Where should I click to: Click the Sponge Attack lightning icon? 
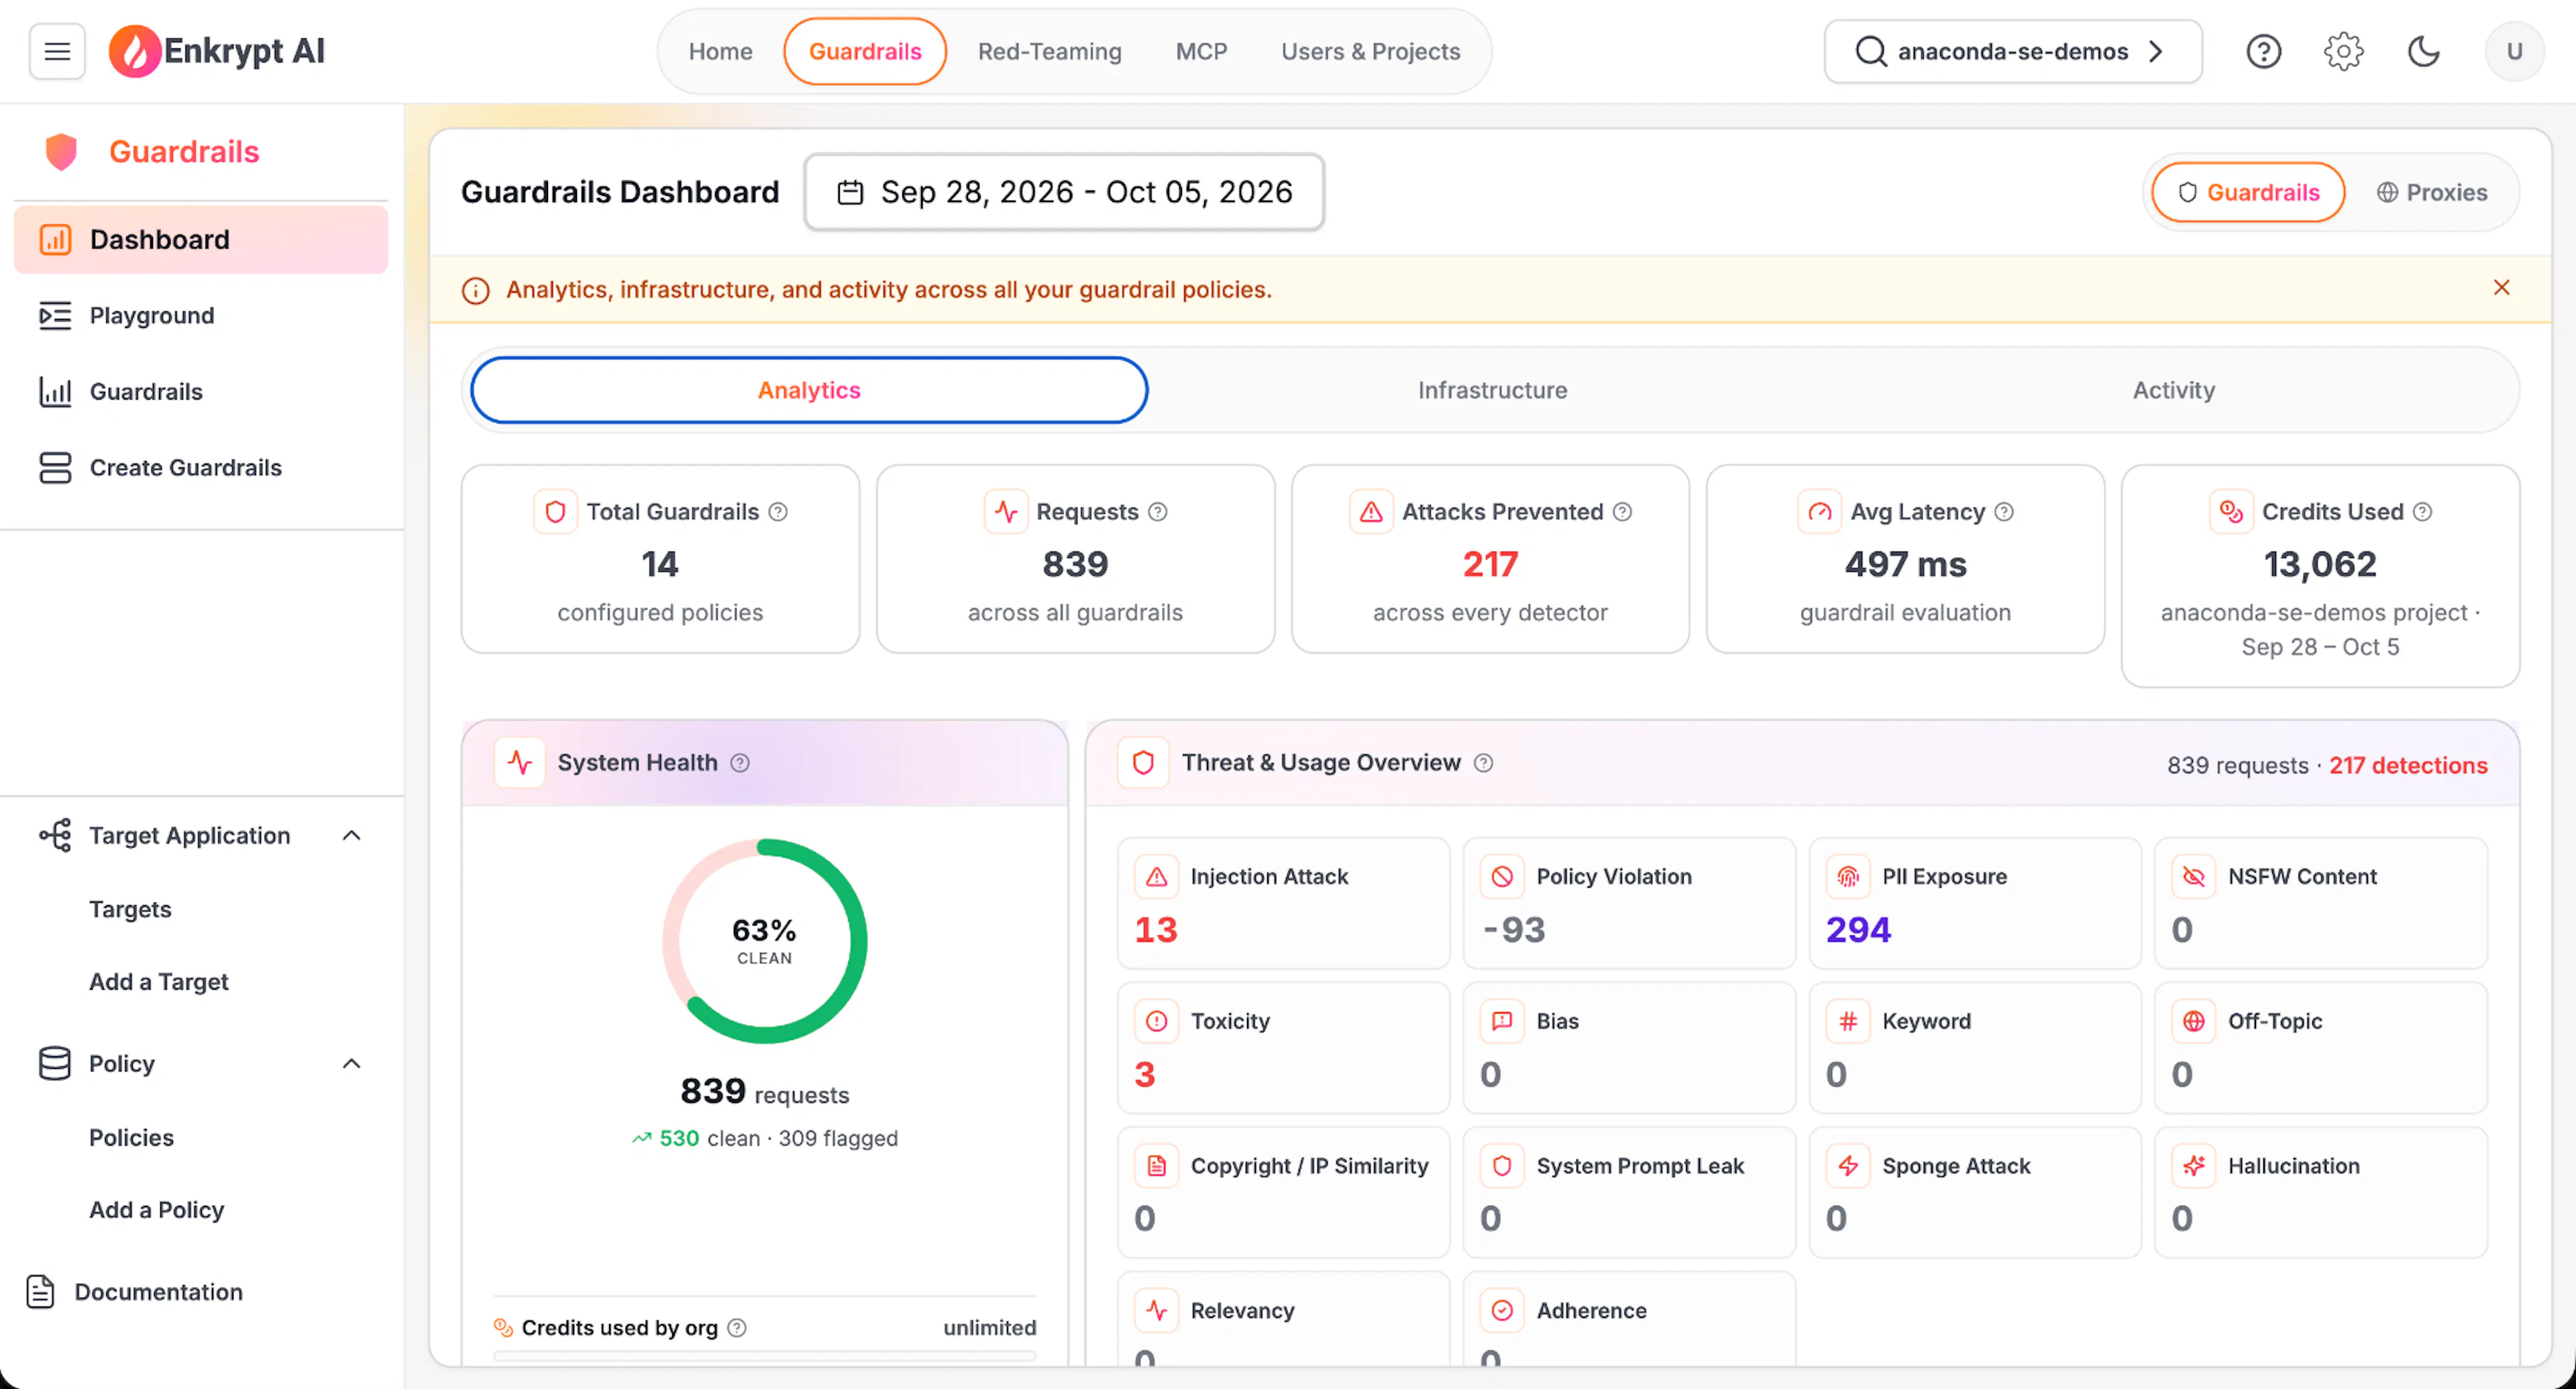[1848, 1166]
